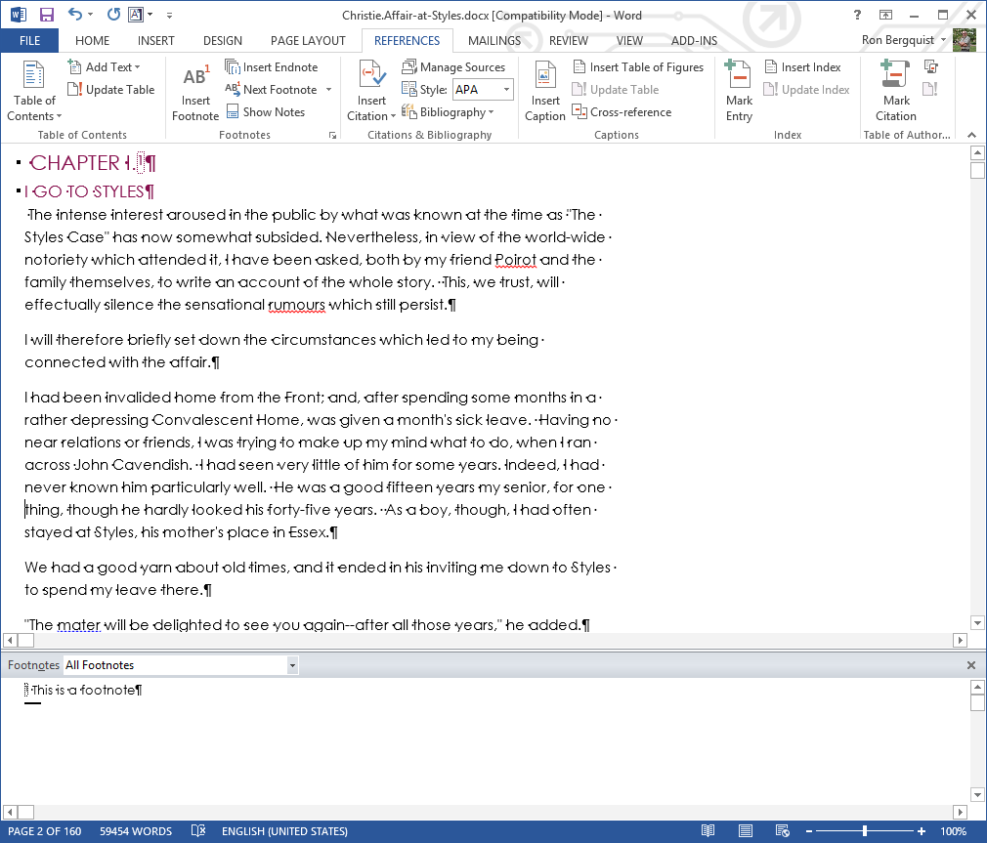Click the Mark Citation icon
The width and height of the screenshot is (987, 843).
point(895,77)
